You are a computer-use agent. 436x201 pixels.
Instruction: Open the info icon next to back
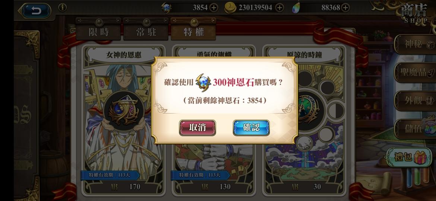(x=63, y=7)
